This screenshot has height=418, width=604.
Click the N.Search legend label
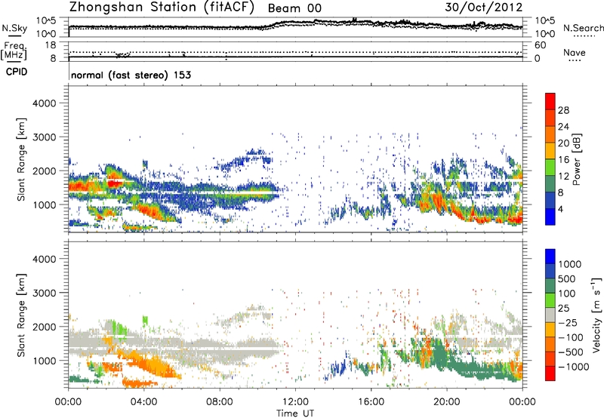pyautogui.click(x=583, y=28)
